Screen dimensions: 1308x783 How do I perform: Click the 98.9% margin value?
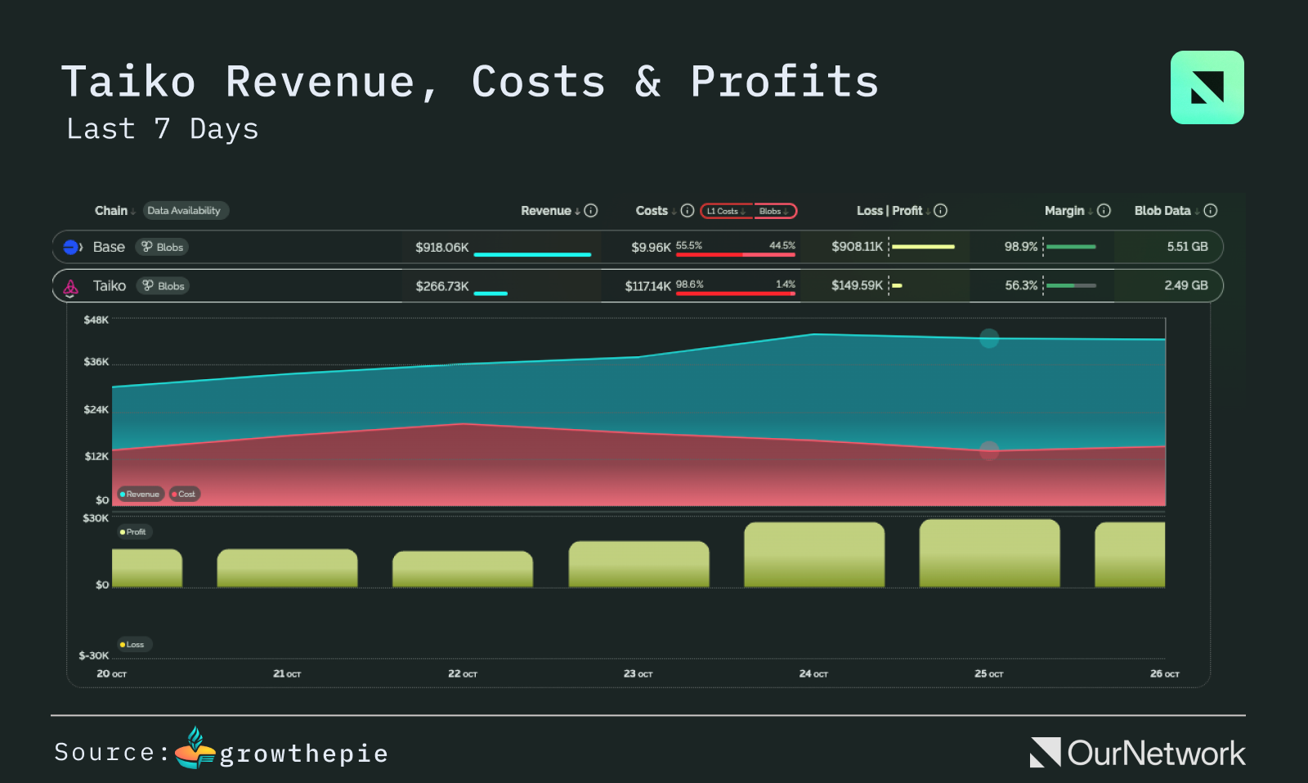[x=1021, y=246]
